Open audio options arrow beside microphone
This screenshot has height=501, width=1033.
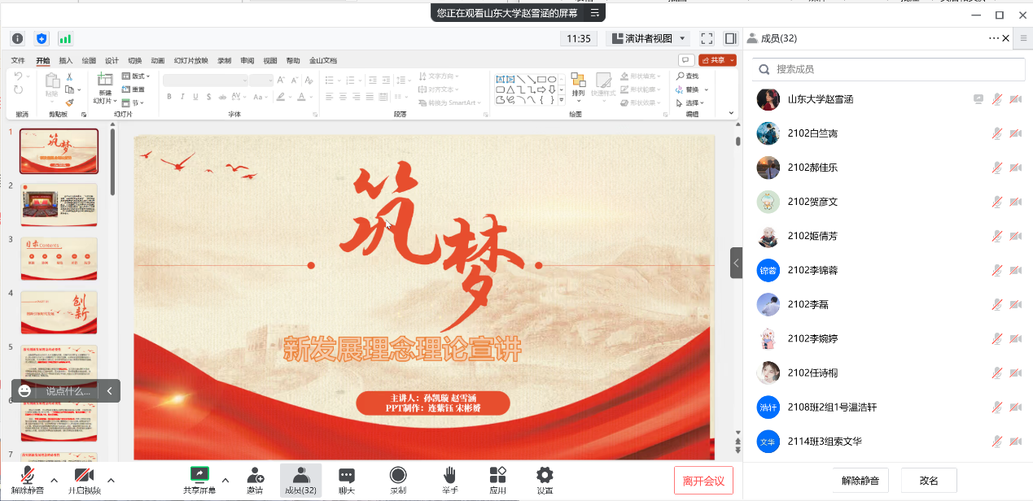tap(54, 480)
